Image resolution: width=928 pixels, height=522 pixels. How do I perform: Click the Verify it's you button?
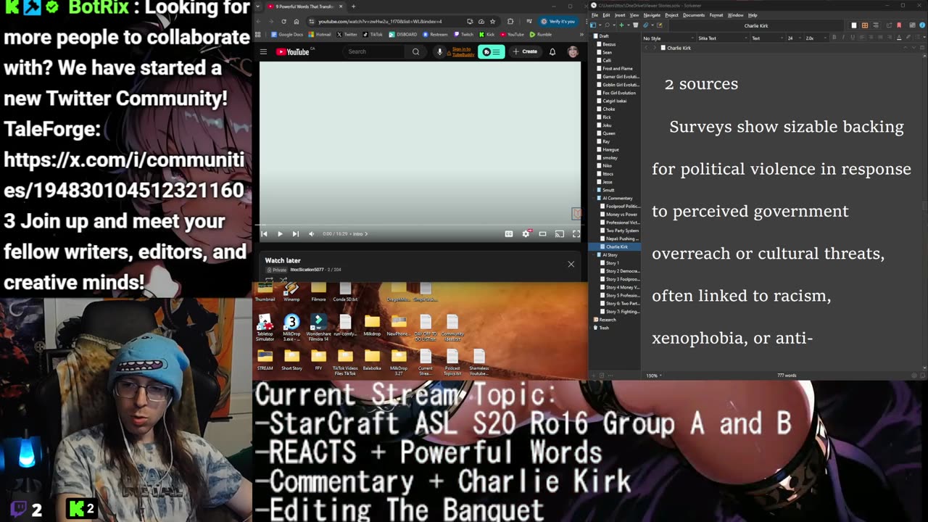click(x=558, y=21)
